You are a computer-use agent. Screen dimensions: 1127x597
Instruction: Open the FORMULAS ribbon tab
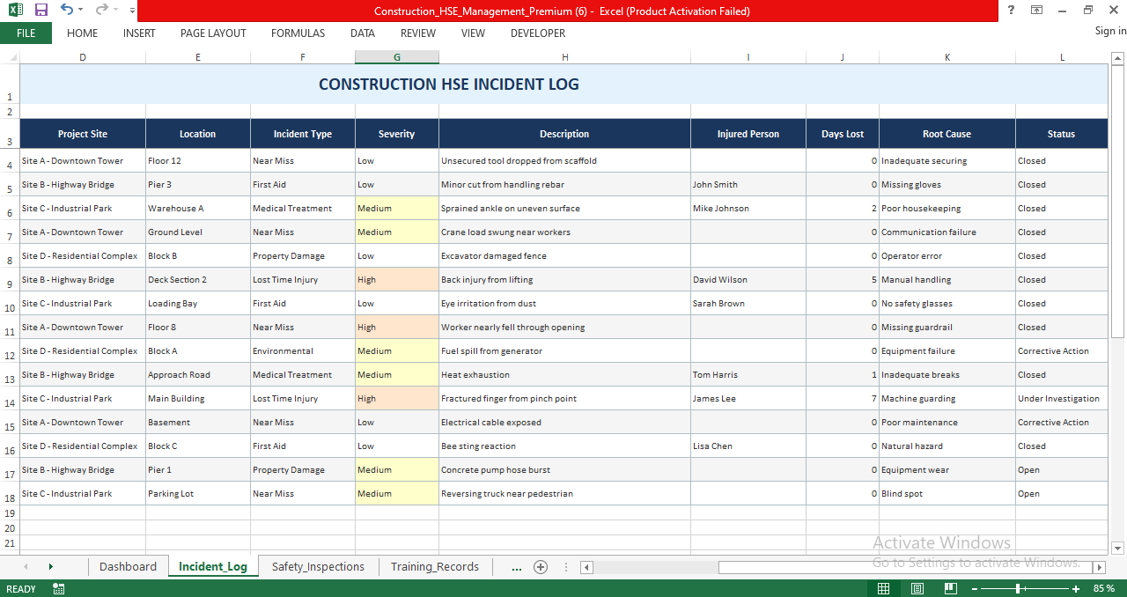pos(298,33)
